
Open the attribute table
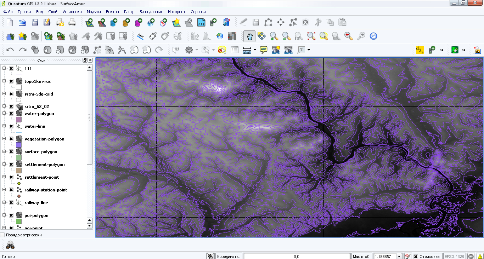click(235, 50)
